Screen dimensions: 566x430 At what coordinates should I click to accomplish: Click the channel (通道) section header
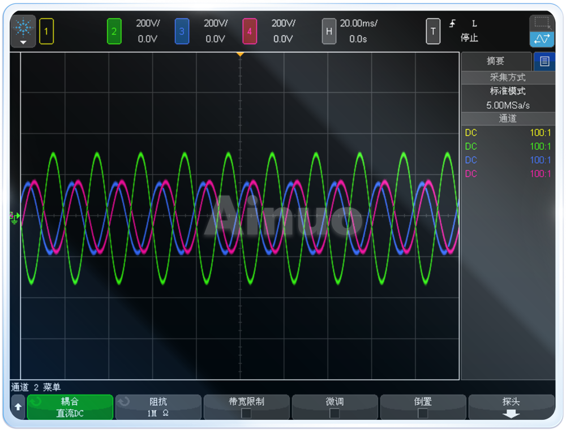click(x=508, y=118)
